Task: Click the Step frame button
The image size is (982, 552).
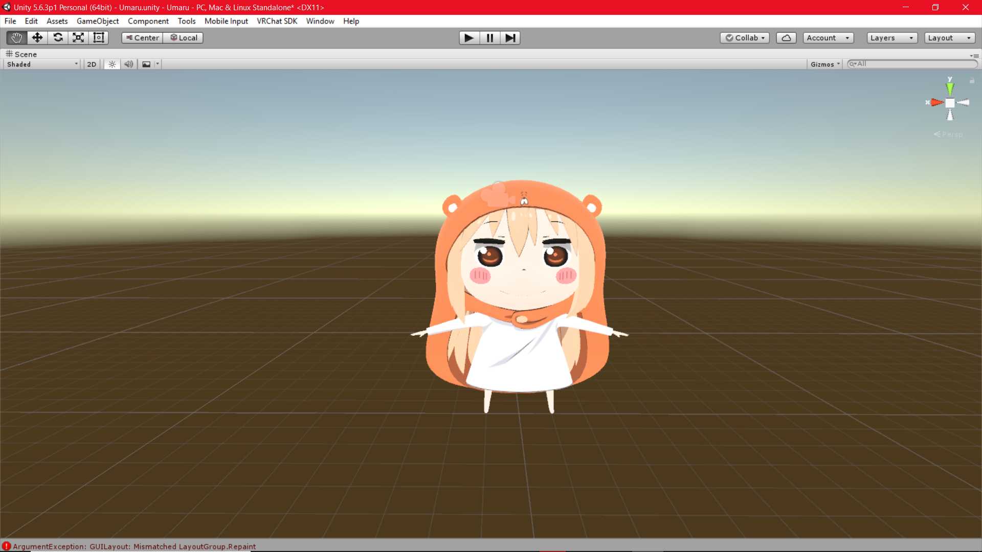Action: coord(510,38)
